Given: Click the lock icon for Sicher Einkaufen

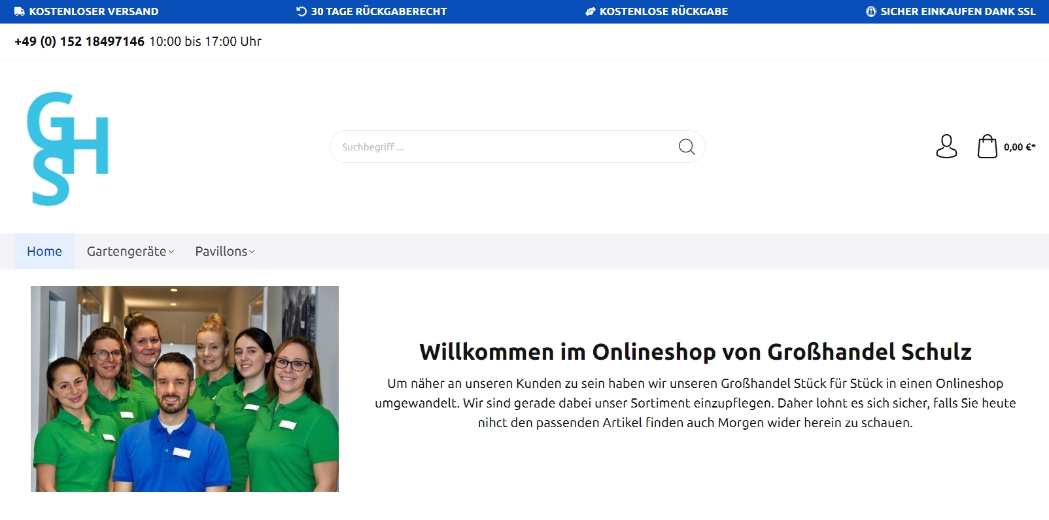Looking at the screenshot, I should 871,12.
